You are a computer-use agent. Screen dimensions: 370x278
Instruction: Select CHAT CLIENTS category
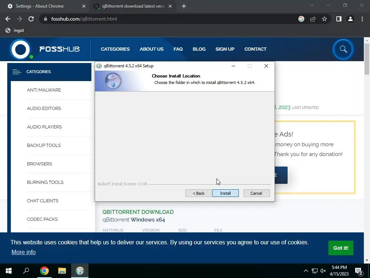coord(43,201)
